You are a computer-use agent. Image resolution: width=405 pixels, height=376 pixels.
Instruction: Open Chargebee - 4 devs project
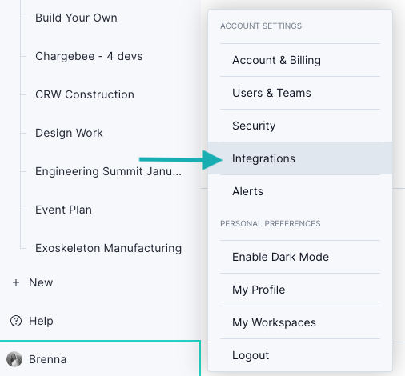[89, 56]
